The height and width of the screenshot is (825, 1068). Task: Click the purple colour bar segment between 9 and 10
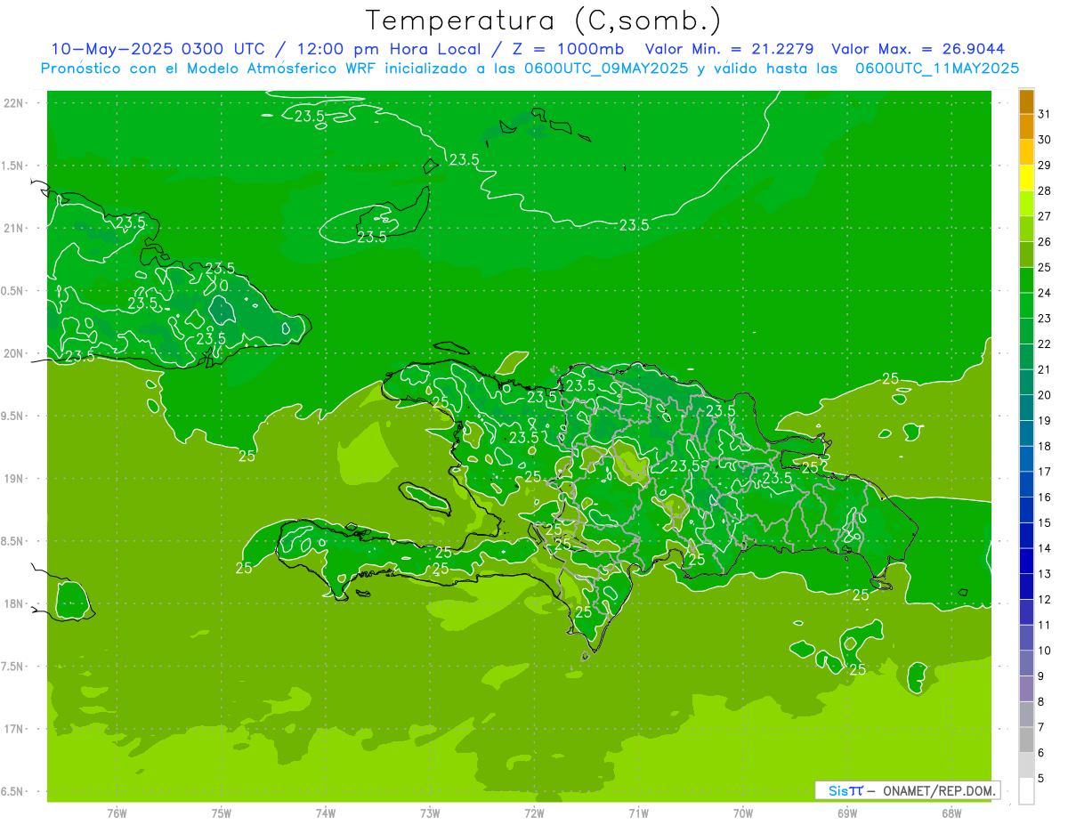[x=1026, y=664]
